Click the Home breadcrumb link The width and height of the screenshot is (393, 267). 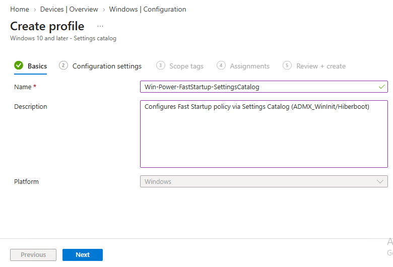(x=20, y=9)
